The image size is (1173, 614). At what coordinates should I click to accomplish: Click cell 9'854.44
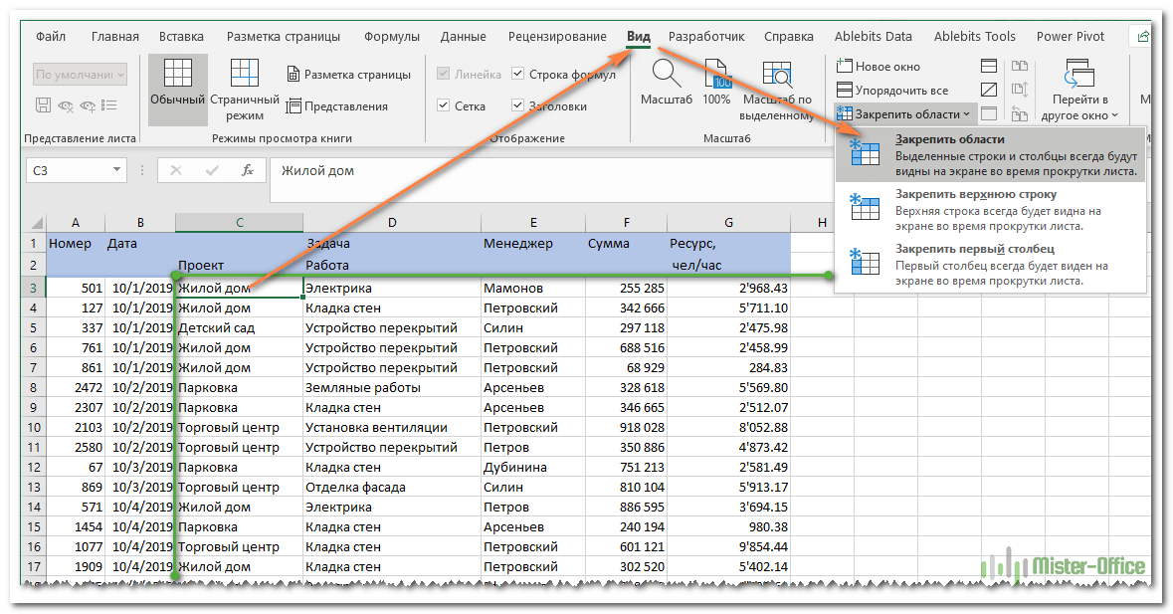[x=728, y=546]
